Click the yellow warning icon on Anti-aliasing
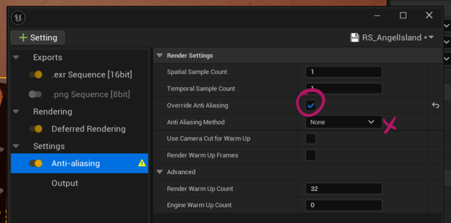451x223 pixels. pos(142,163)
